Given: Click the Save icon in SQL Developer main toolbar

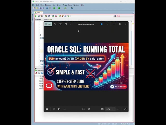Looking at the screenshot, I should (40, 8).
